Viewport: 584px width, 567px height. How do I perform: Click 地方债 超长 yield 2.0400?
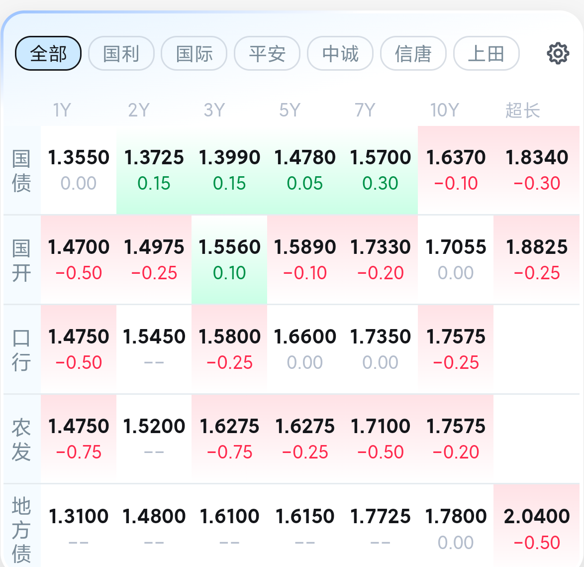click(536, 526)
